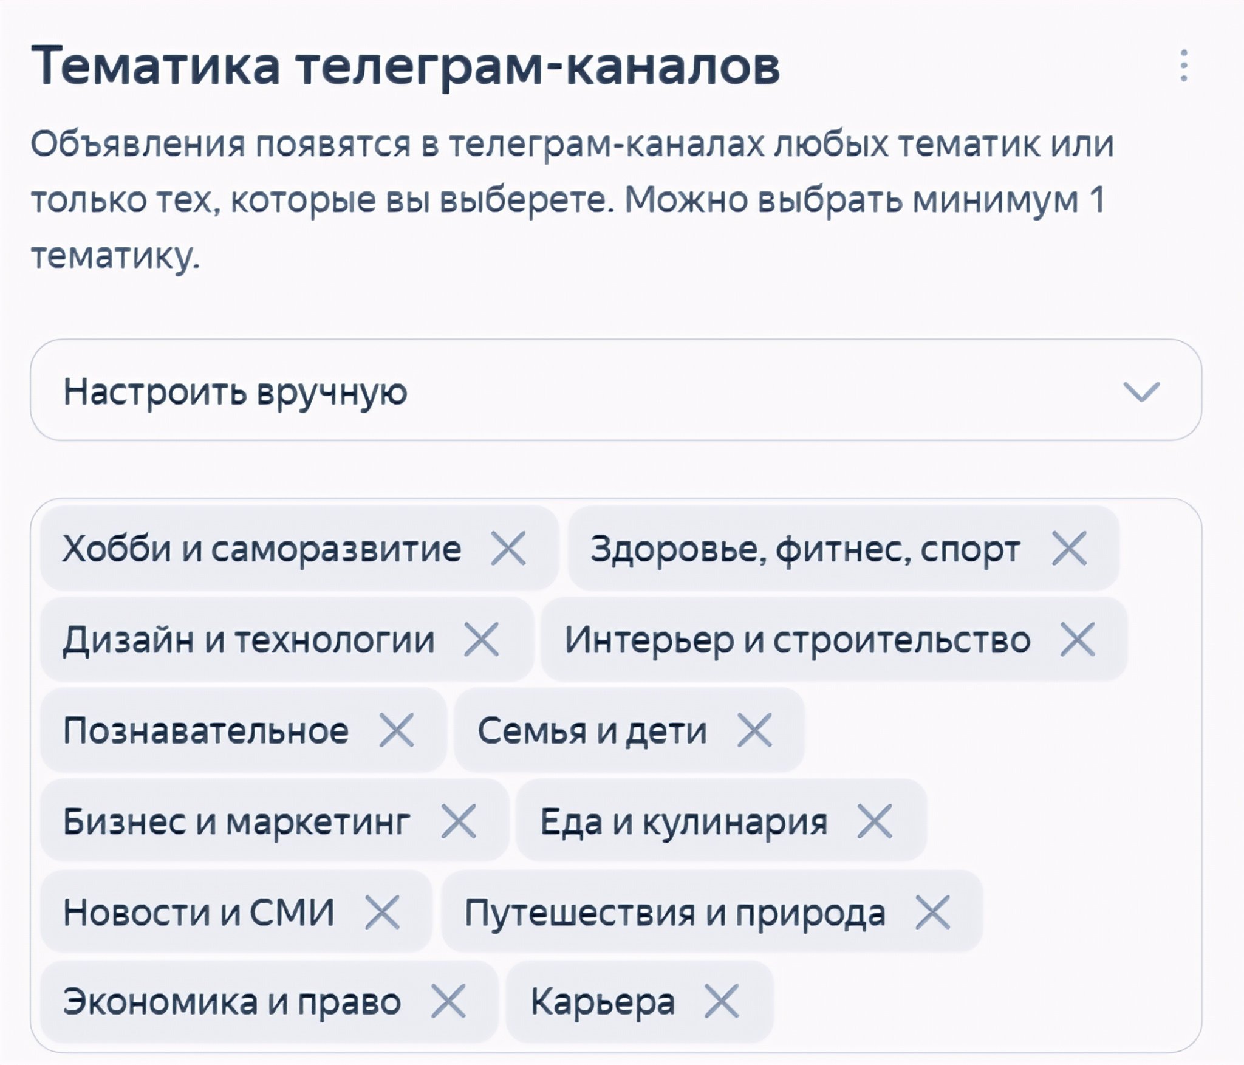Remove the Семья и дети tag
1244x1065 pixels.
[x=754, y=730]
